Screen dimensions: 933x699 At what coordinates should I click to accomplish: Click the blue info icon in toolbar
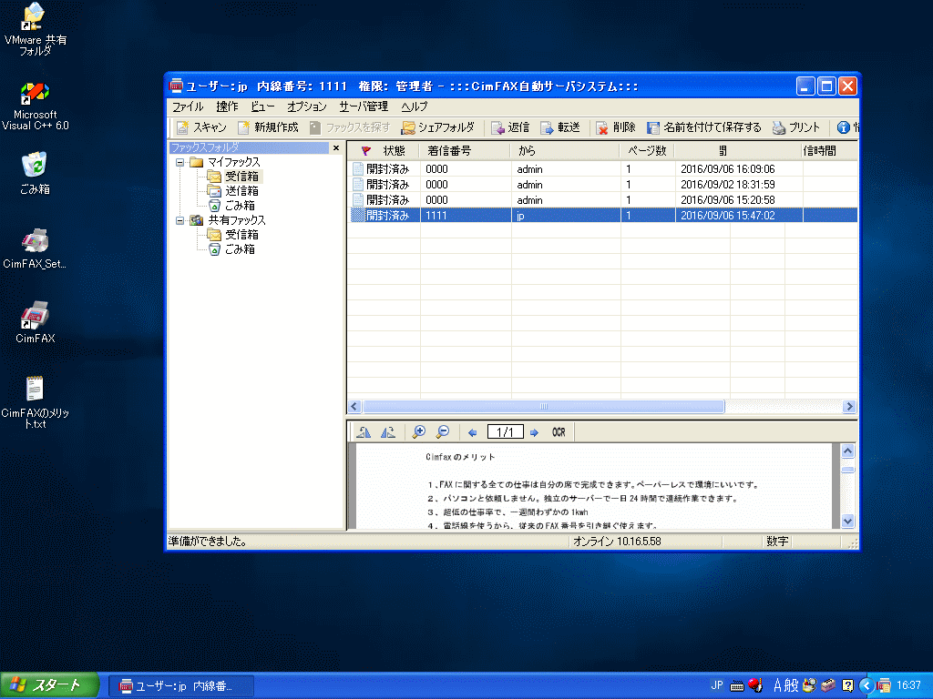click(x=843, y=127)
